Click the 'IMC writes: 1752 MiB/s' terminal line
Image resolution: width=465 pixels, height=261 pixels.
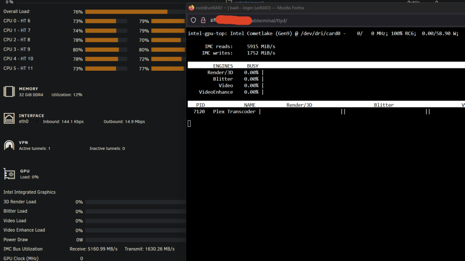coord(239,53)
